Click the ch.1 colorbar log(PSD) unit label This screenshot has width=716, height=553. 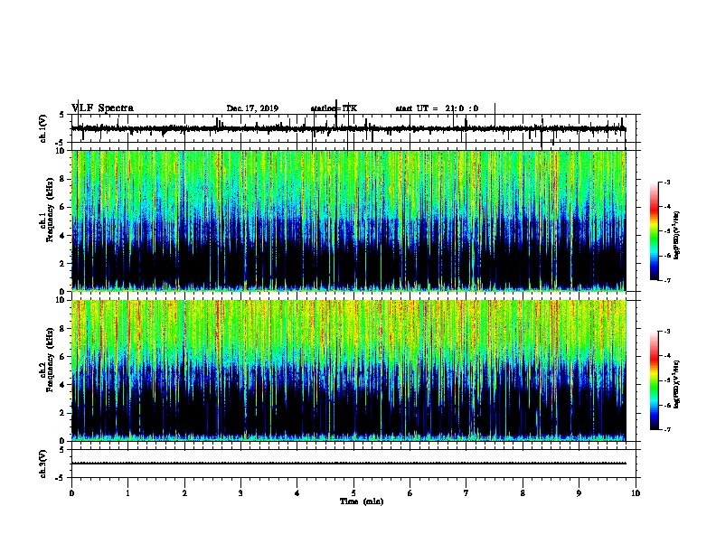click(676, 236)
